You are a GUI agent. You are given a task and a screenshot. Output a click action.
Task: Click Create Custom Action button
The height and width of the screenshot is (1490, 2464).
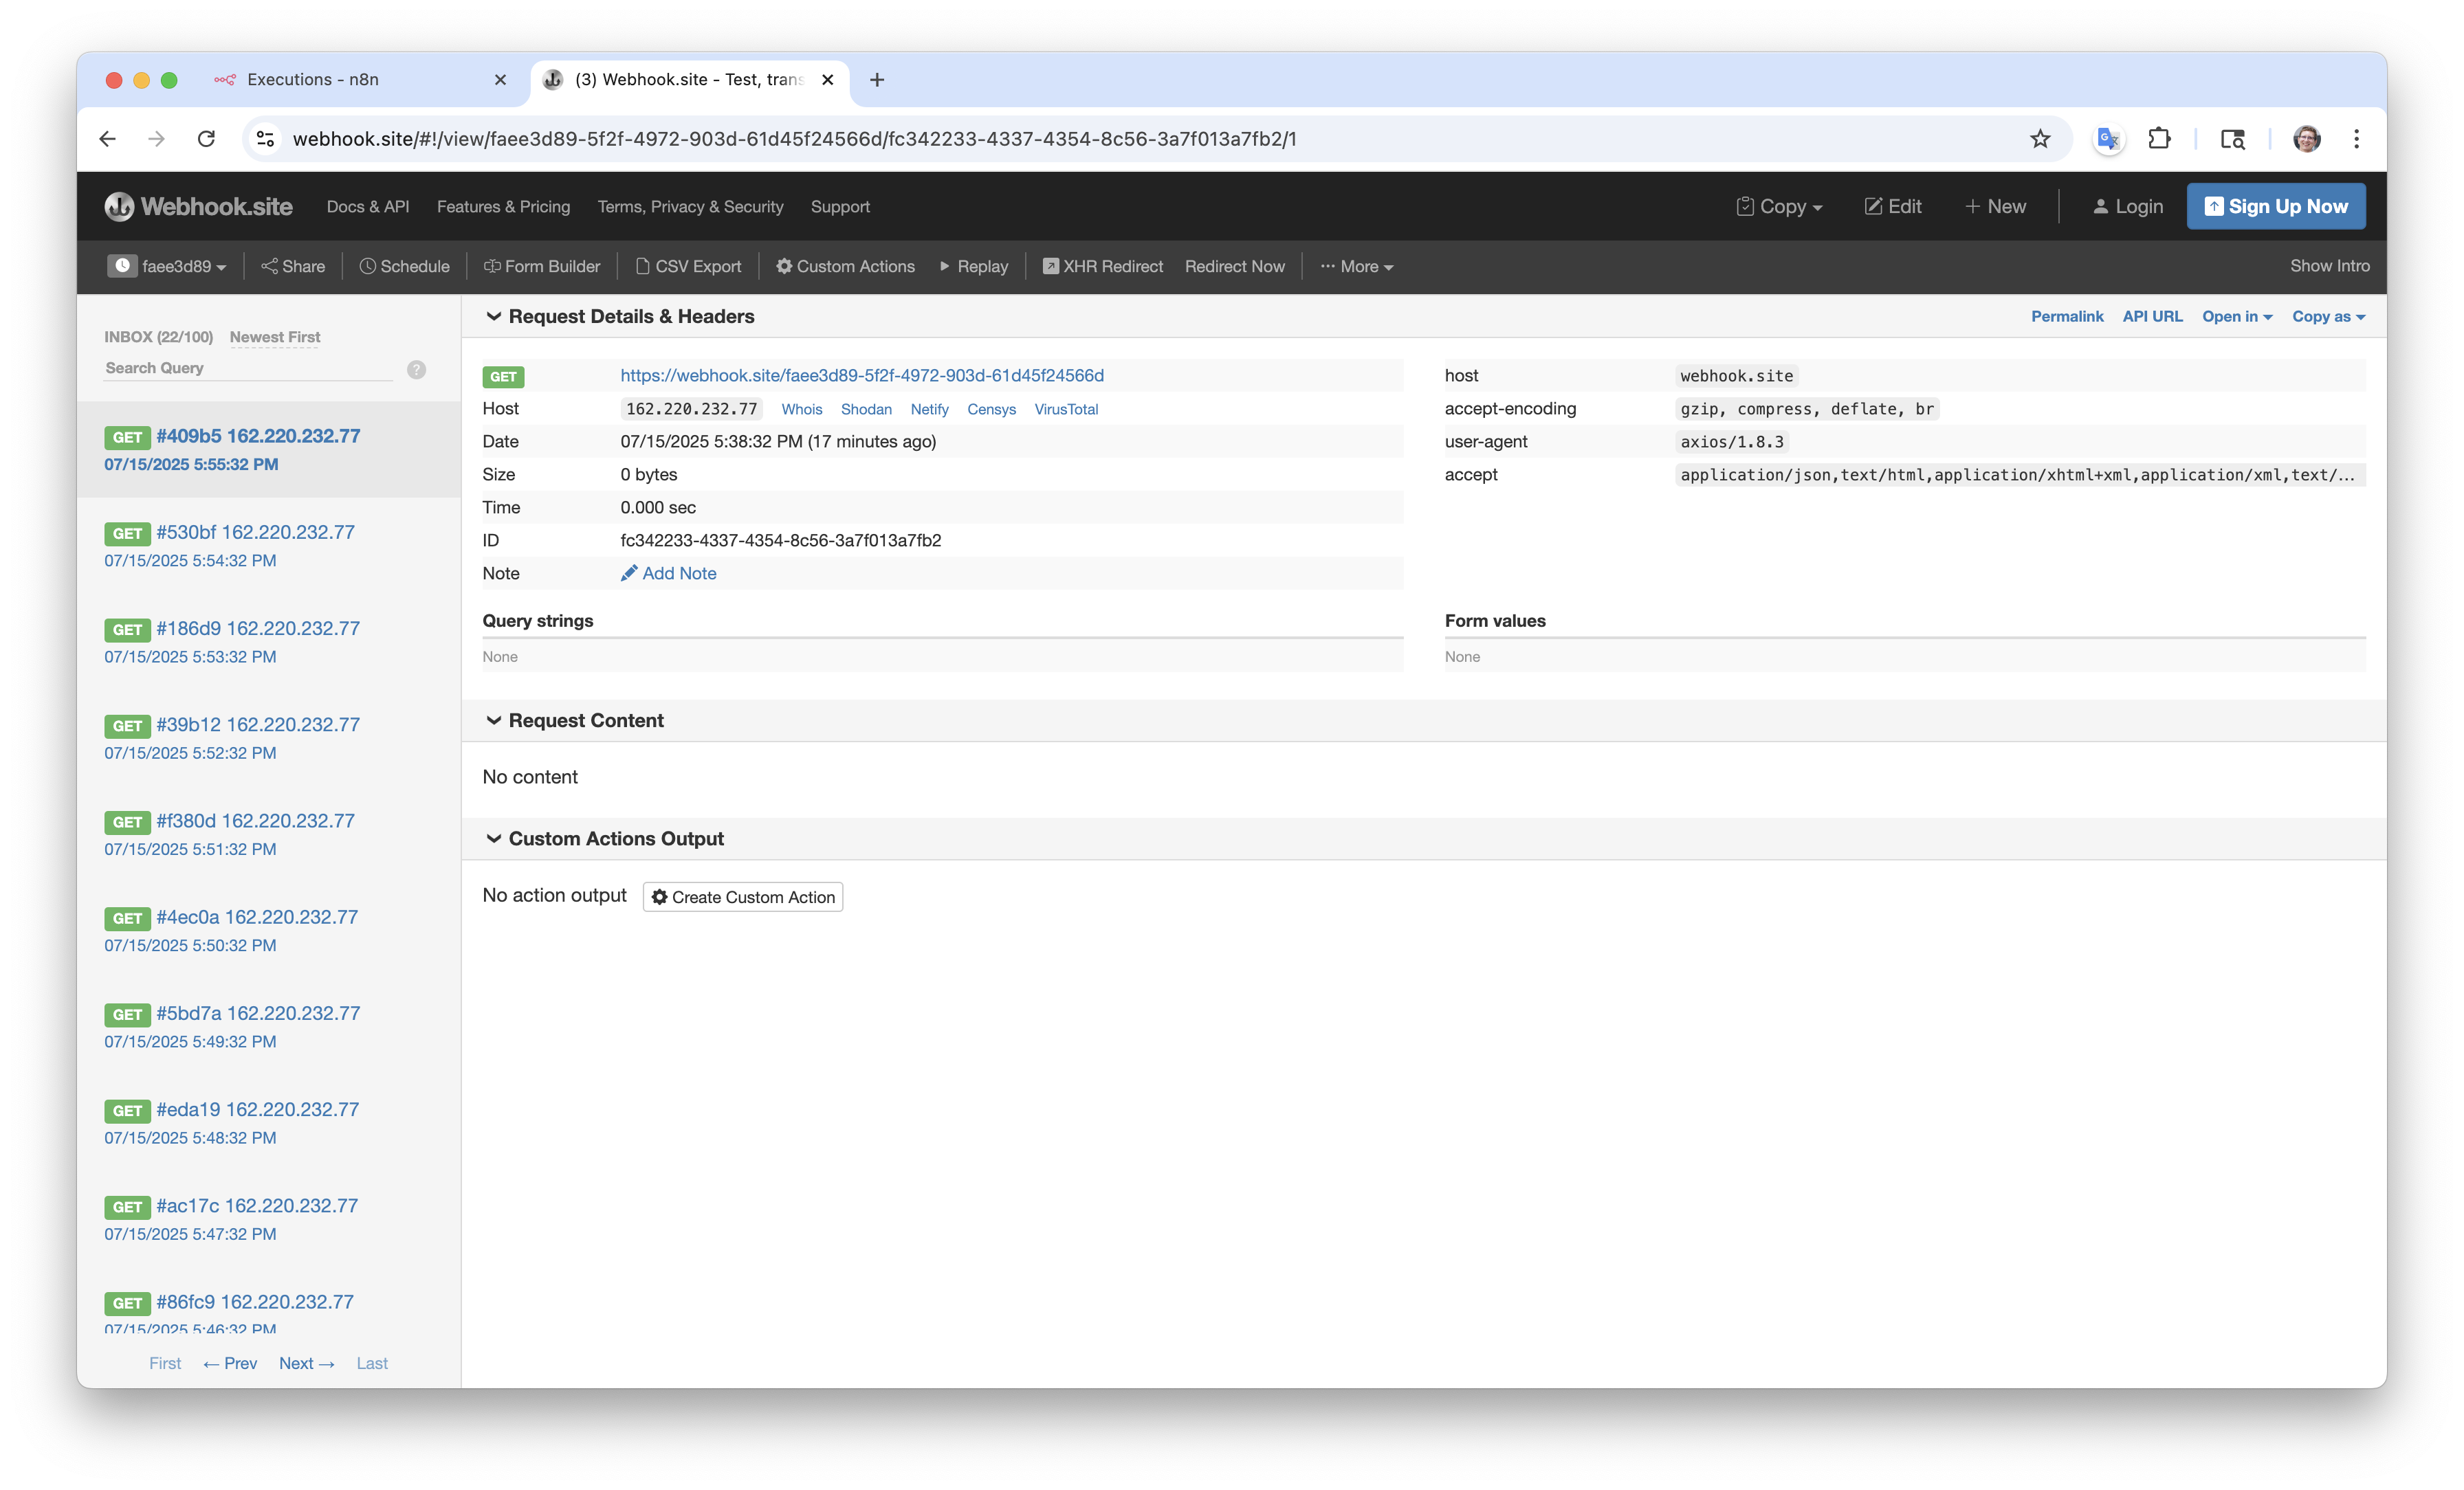click(743, 897)
